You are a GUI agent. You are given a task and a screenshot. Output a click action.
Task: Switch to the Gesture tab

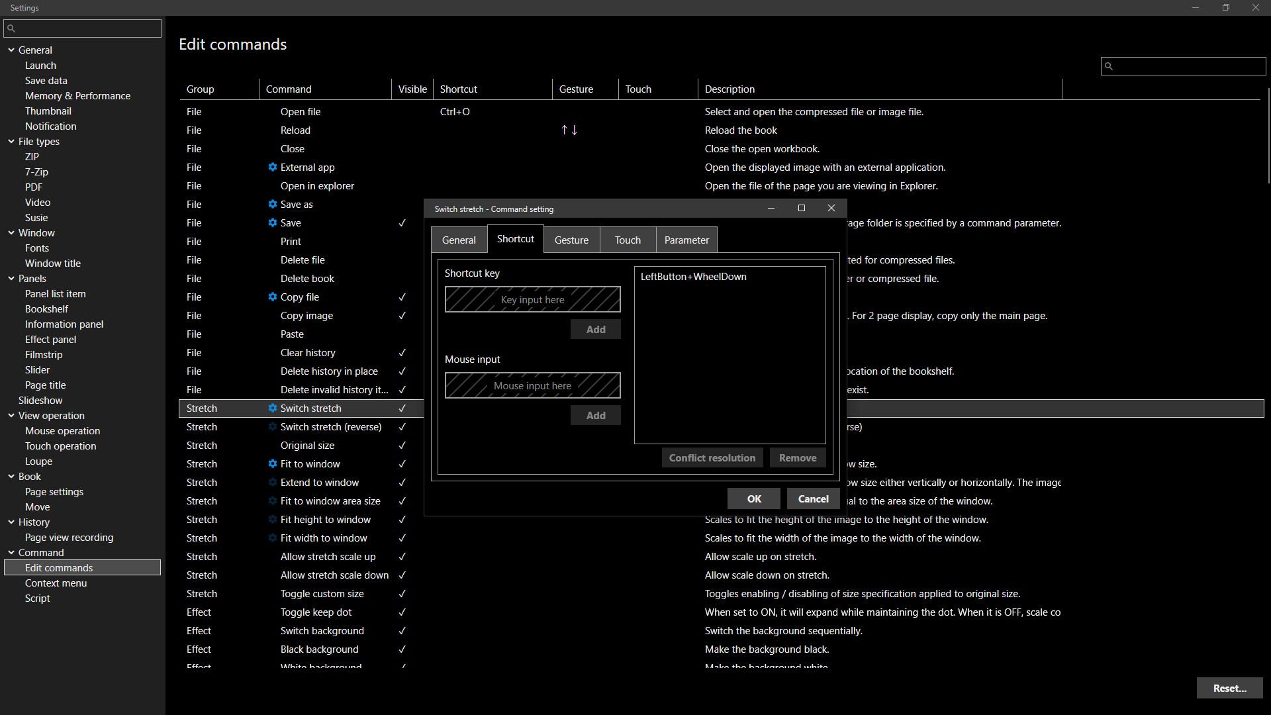click(571, 240)
